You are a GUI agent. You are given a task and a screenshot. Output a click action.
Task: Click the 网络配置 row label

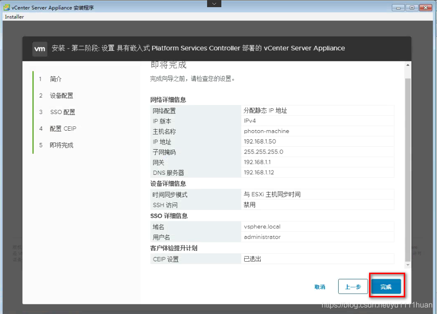pos(164,111)
